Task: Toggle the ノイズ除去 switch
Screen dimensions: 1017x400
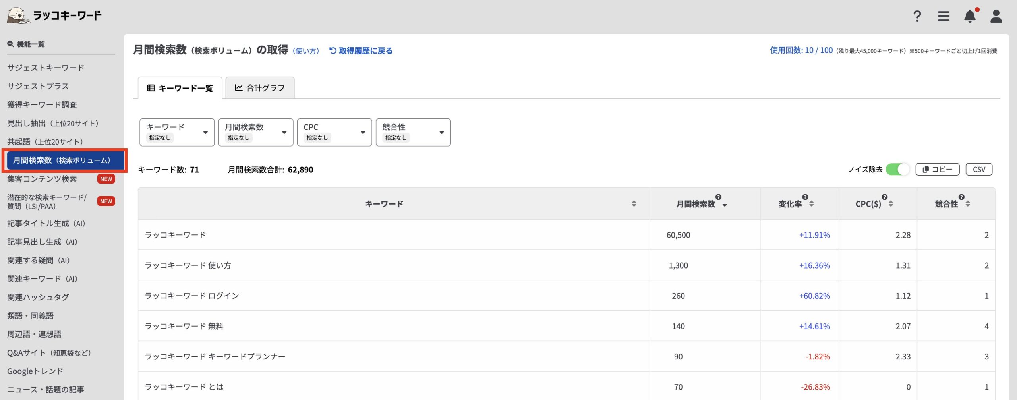Action: (x=898, y=170)
